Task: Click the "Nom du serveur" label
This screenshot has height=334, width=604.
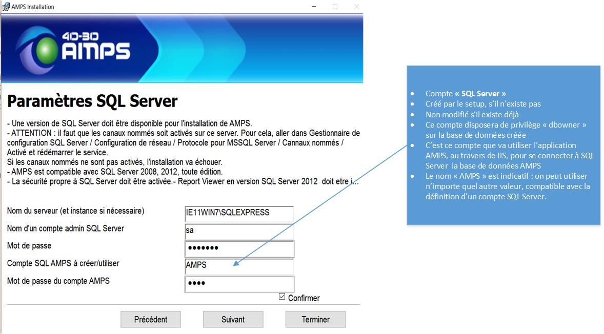Action: coord(75,211)
